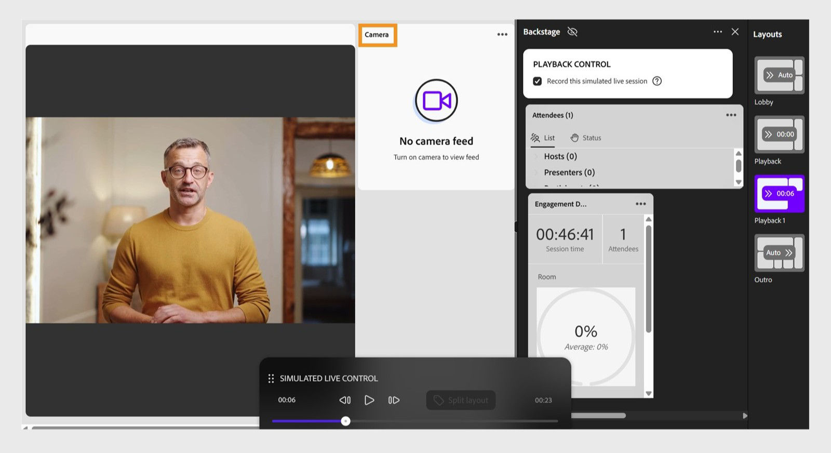Step backward in simulated live playback
This screenshot has height=453, width=831.
(345, 400)
